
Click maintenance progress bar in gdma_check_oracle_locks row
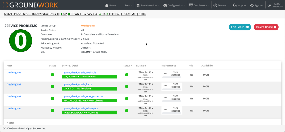[172, 89]
